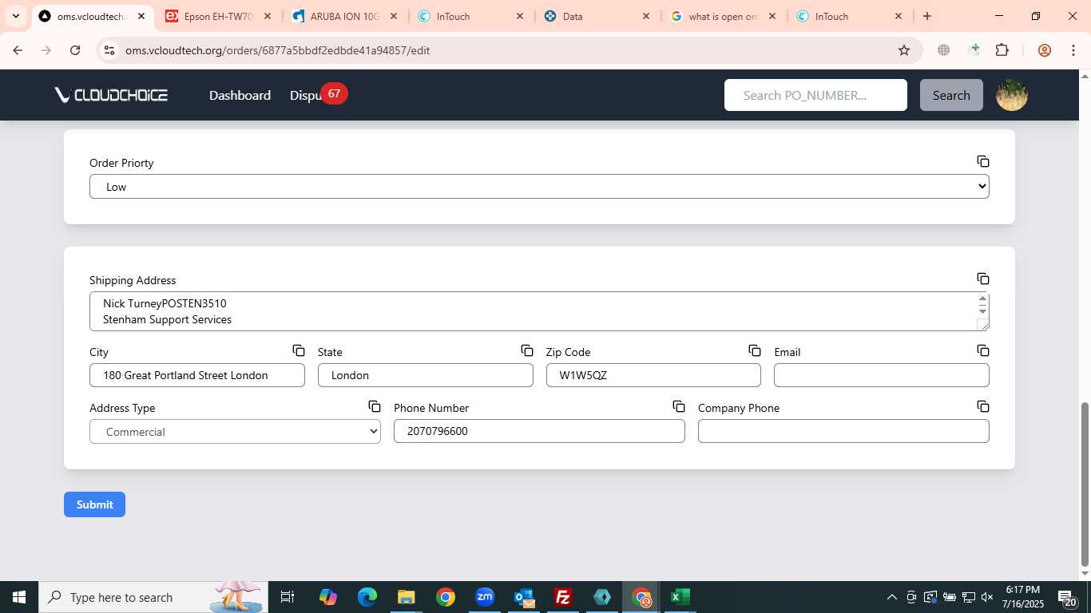Open Chrome three-dot menu
Viewport: 1091px width, 613px height.
(1073, 50)
